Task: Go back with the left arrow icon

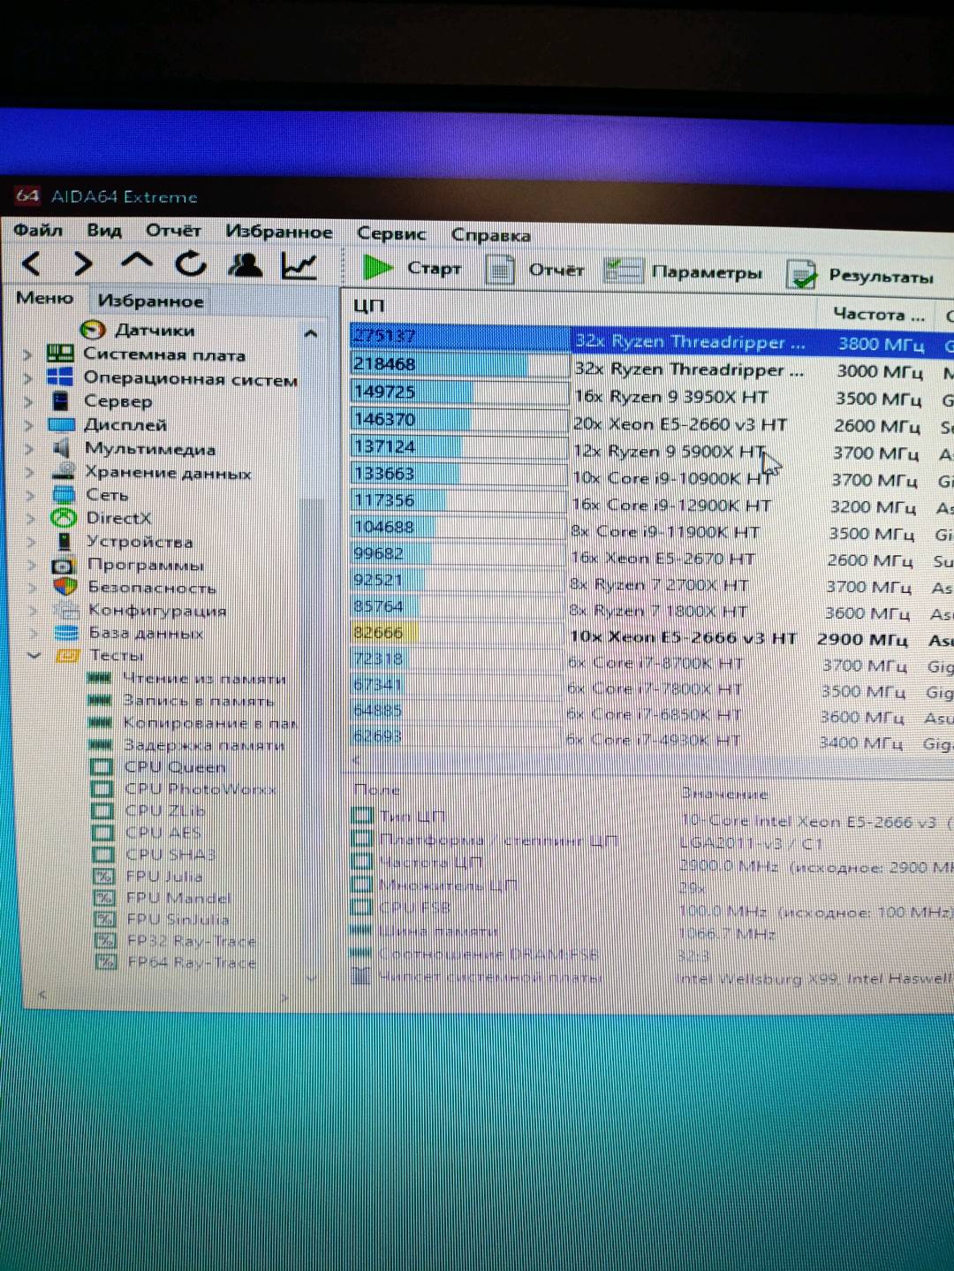Action: coord(31,263)
